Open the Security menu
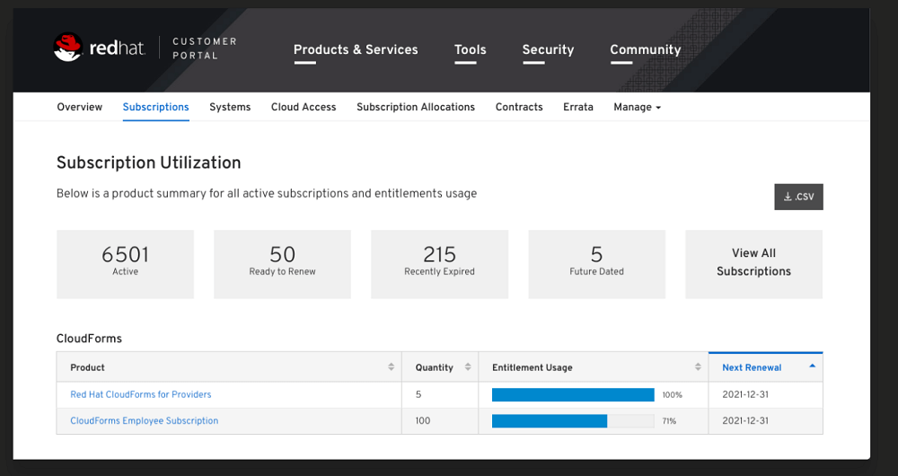This screenshot has width=898, height=476. pos(548,50)
